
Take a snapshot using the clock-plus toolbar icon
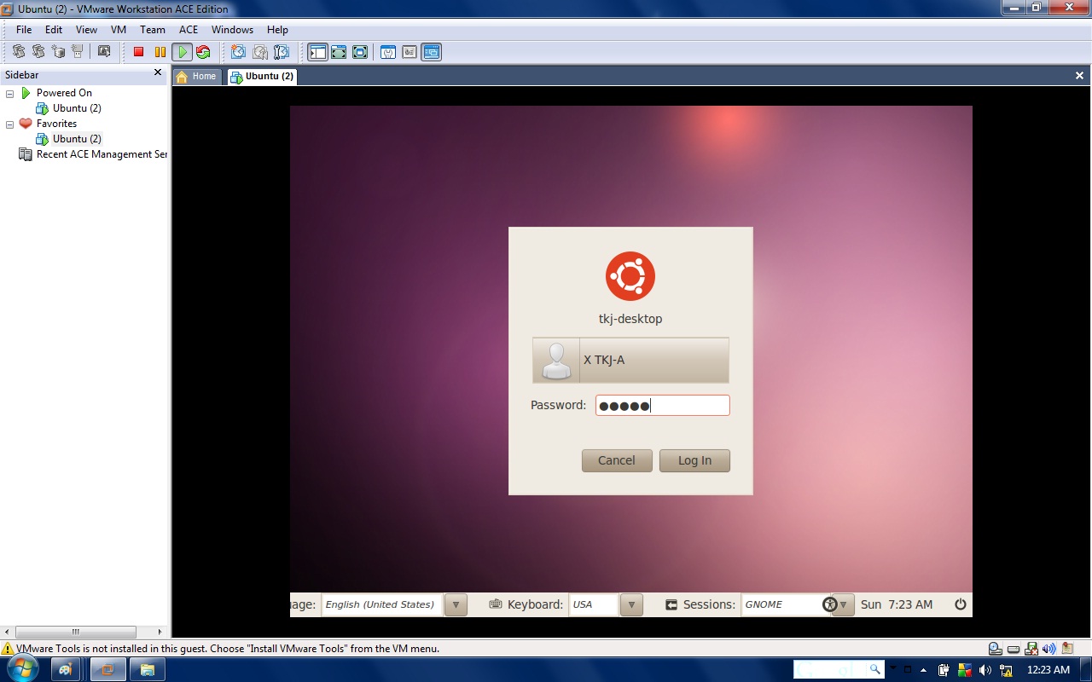(x=238, y=52)
